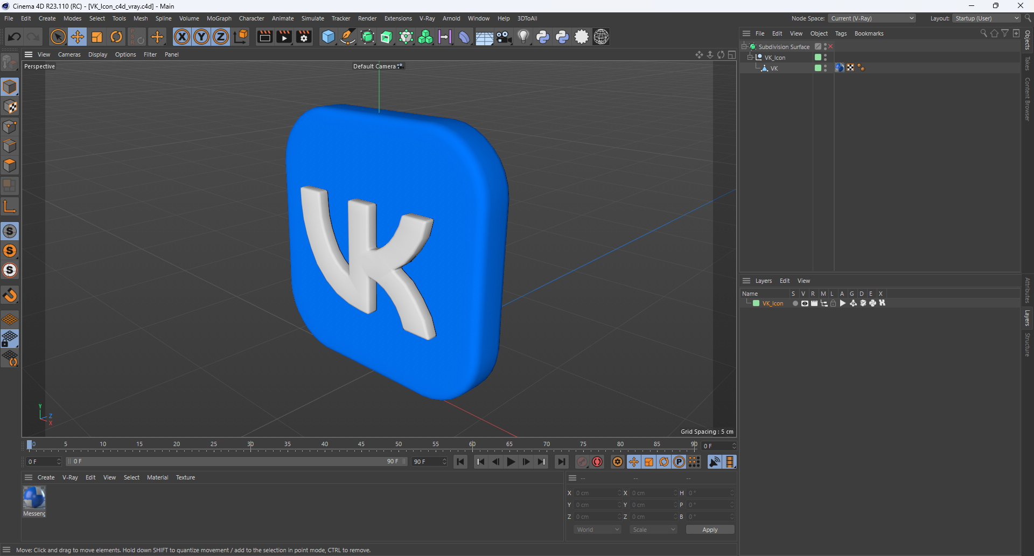Open Material manager Texture menu
Viewport: 1034px width, 556px height.
tap(185, 477)
